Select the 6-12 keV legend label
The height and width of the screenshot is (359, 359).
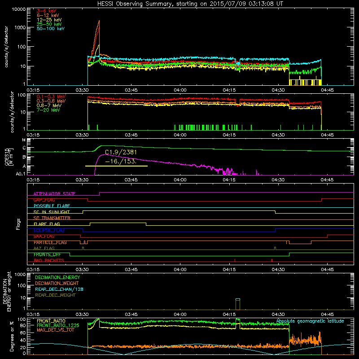point(48,15)
